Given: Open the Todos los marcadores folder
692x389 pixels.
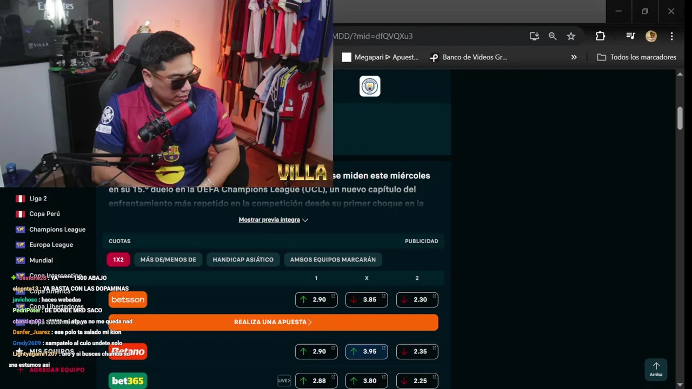Looking at the screenshot, I should click(636, 57).
